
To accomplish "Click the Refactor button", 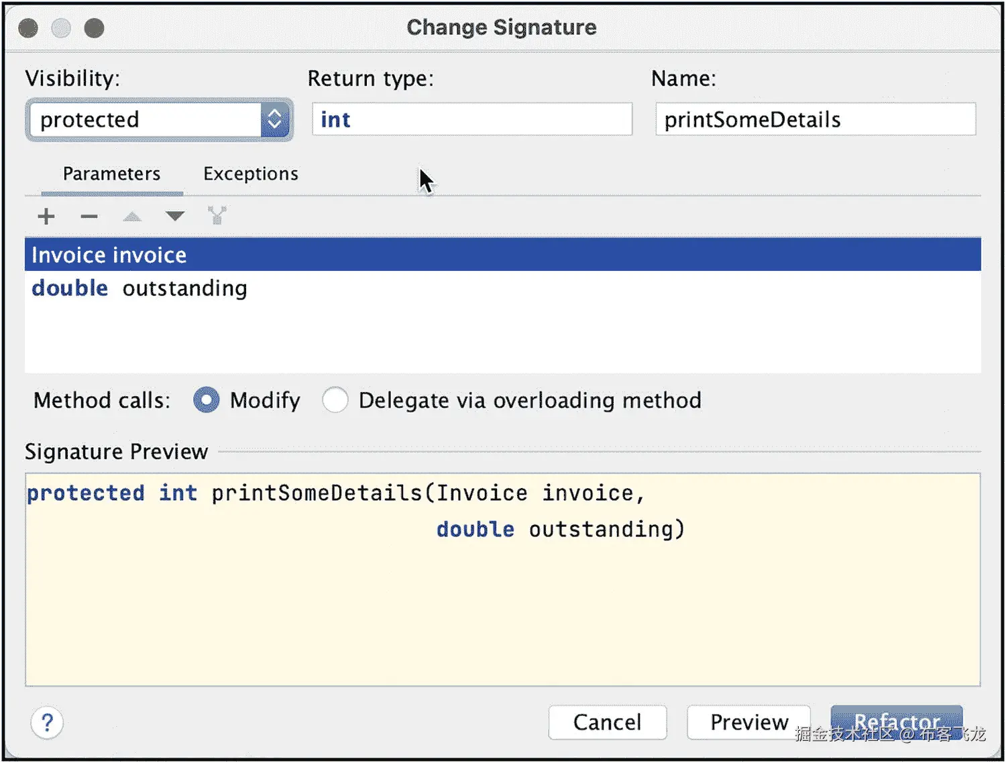I will 896,721.
